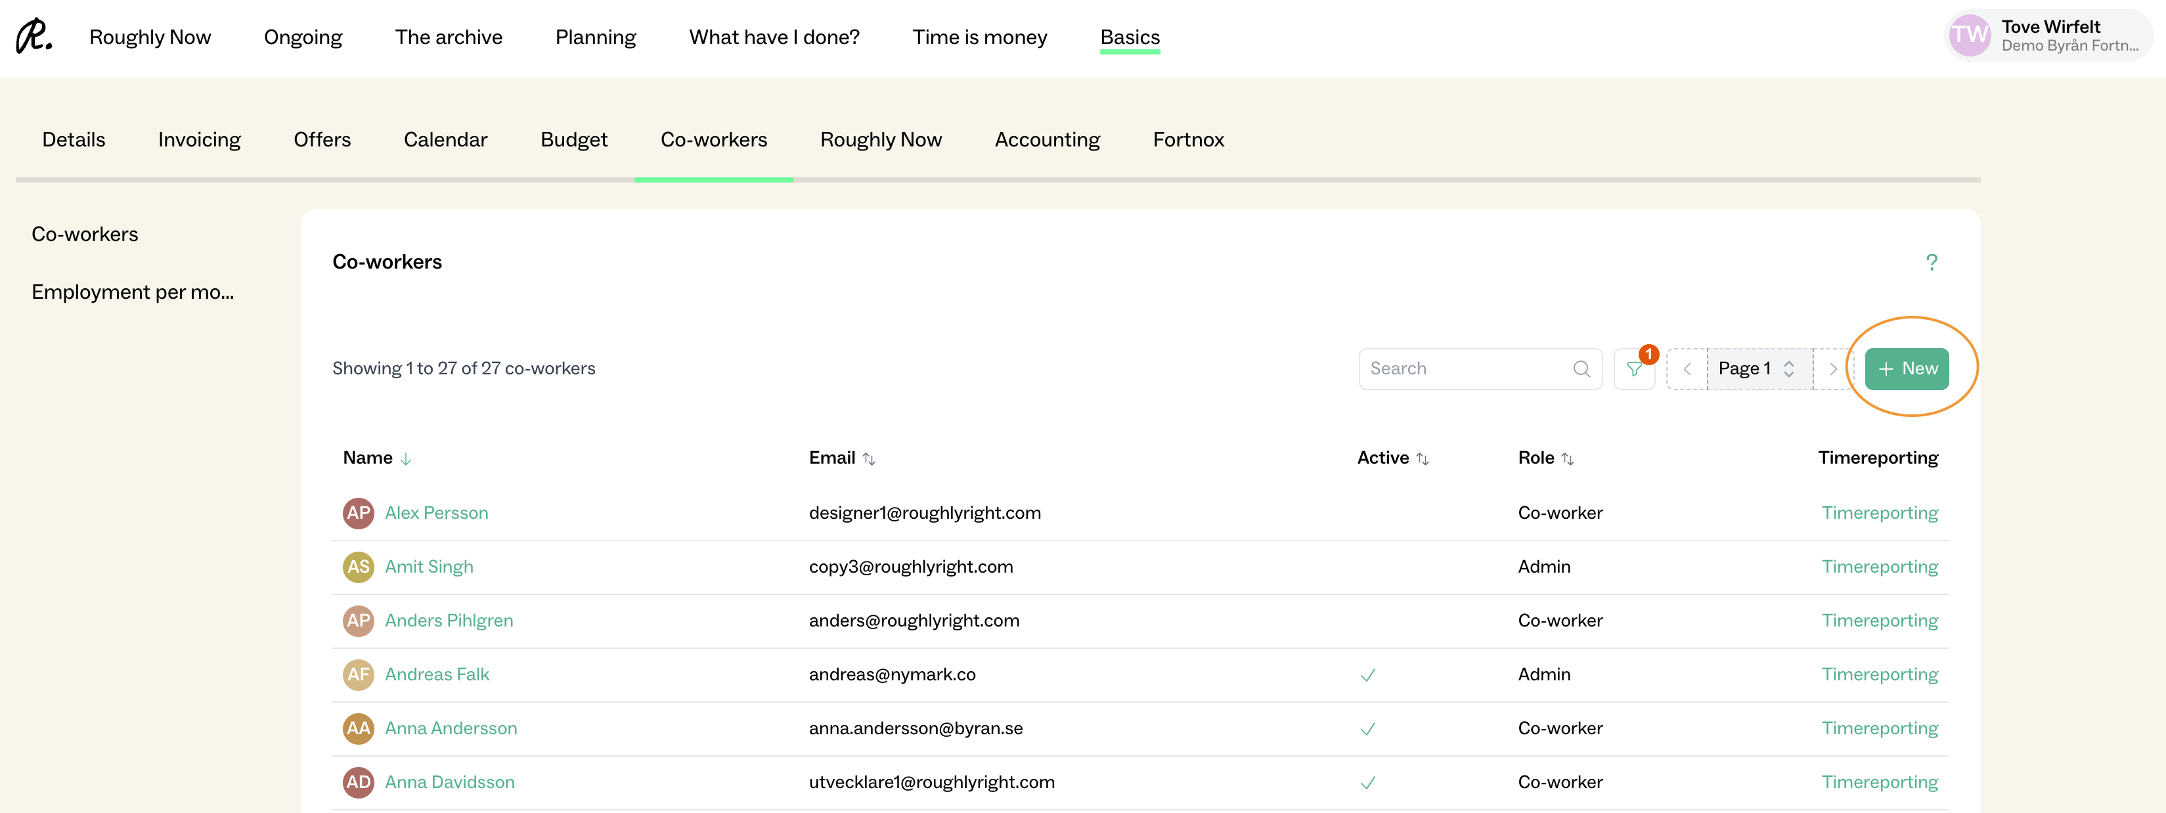The height and width of the screenshot is (813, 2166).
Task: Sort co-workers by Role column
Action: click(1567, 459)
